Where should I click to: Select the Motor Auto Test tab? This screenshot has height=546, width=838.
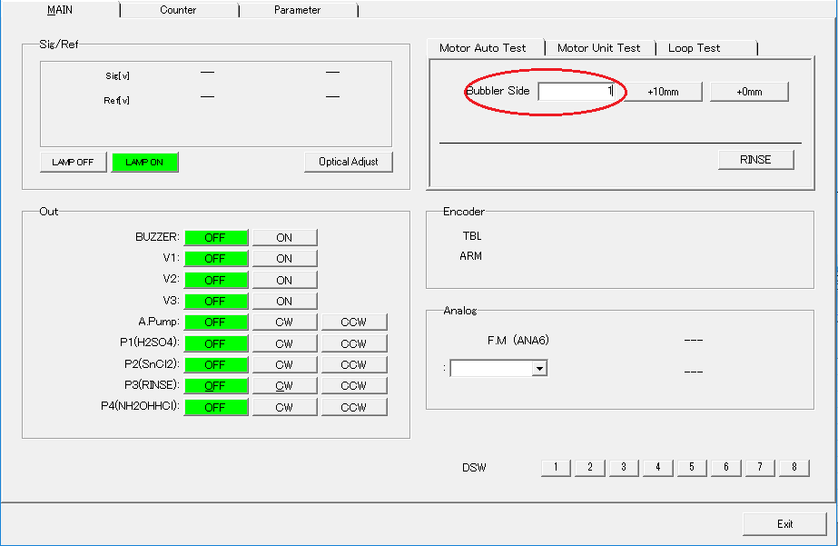(x=485, y=47)
